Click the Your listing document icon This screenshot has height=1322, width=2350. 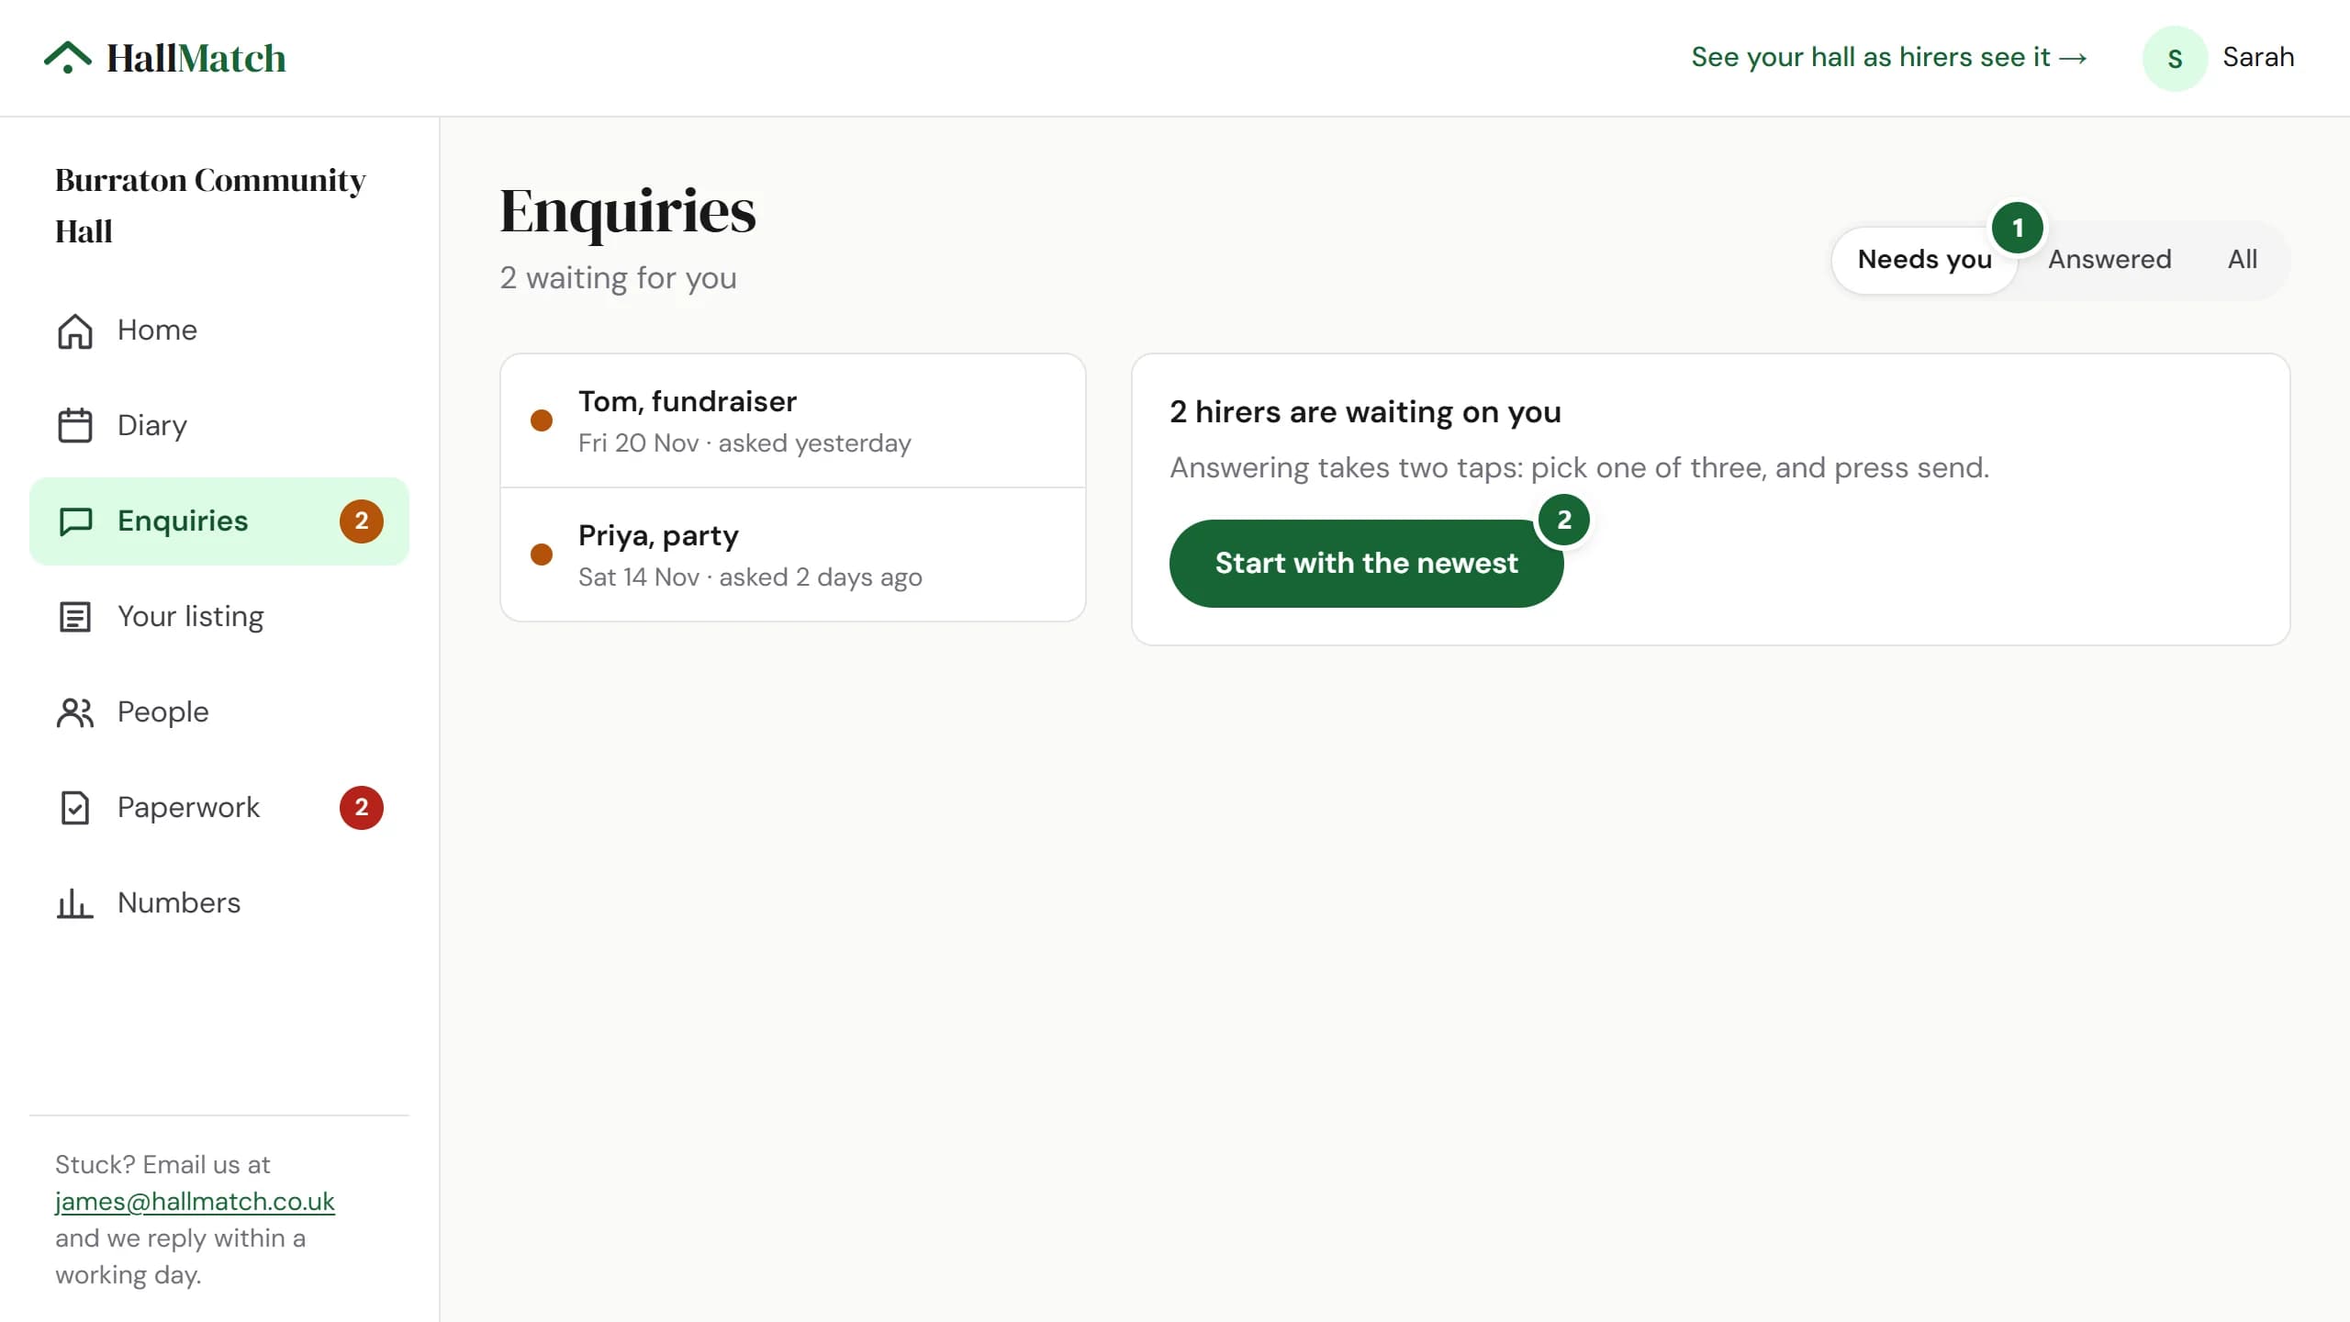[75, 617]
